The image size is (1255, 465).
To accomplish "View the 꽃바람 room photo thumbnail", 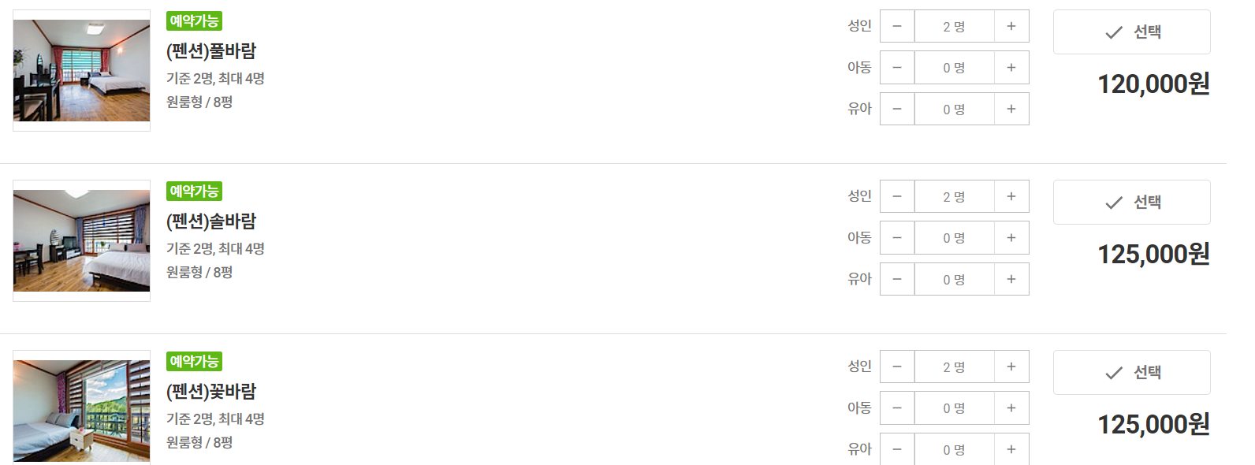I will (x=81, y=409).
